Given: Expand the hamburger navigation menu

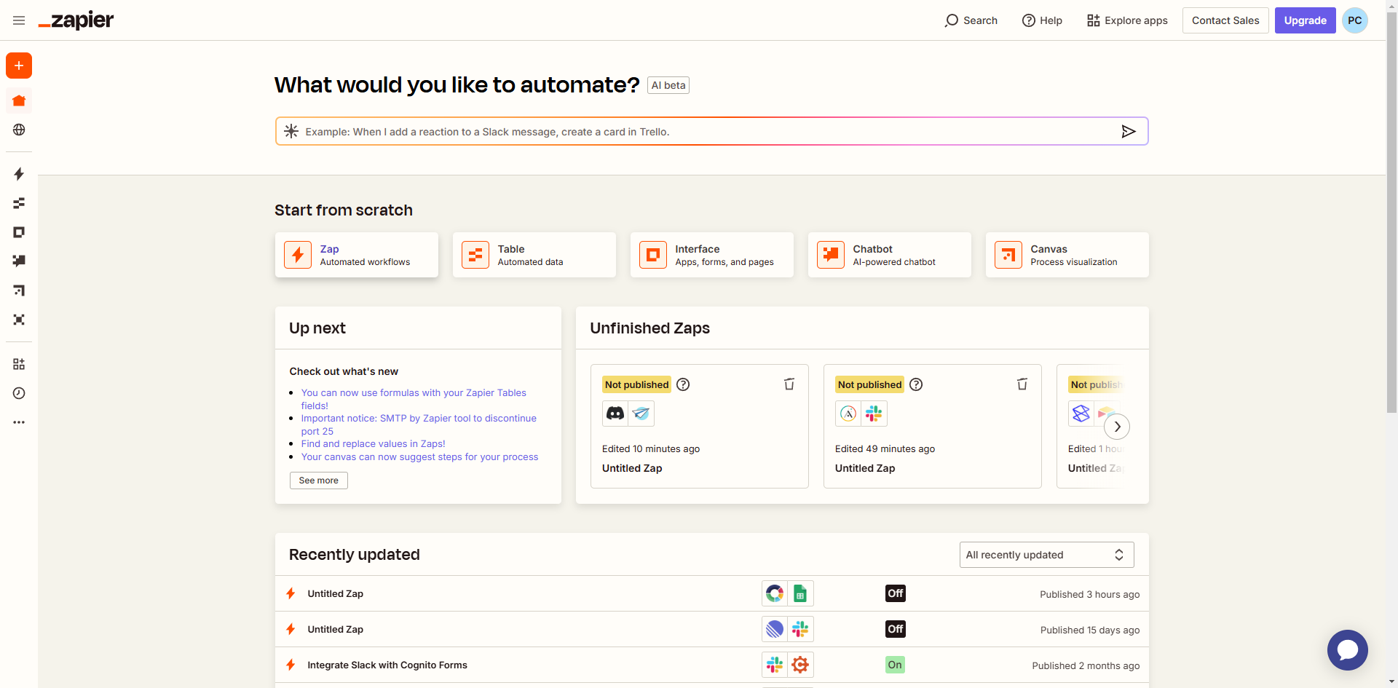Looking at the screenshot, I should pyautogui.click(x=19, y=20).
